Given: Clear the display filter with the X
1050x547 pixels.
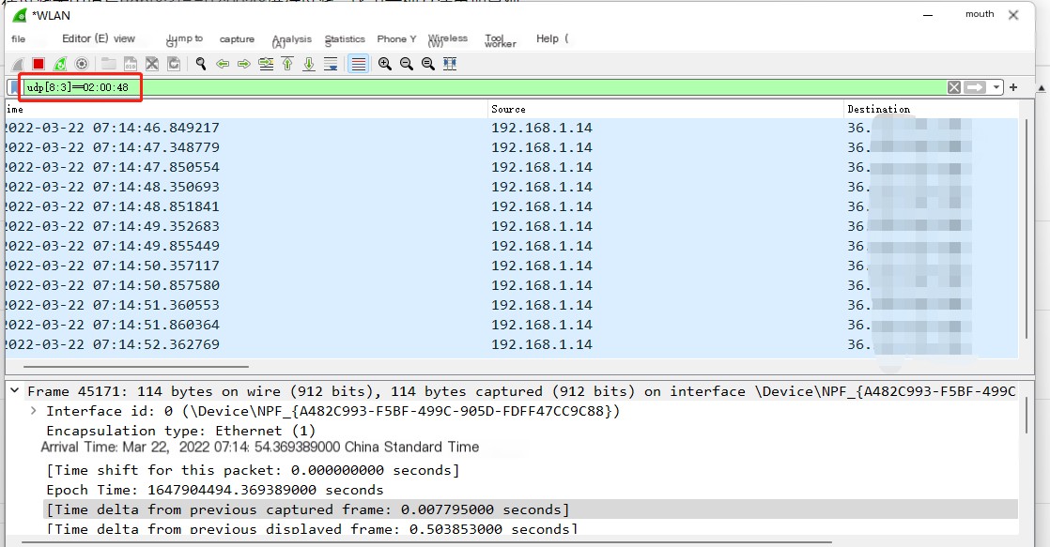Looking at the screenshot, I should [954, 87].
